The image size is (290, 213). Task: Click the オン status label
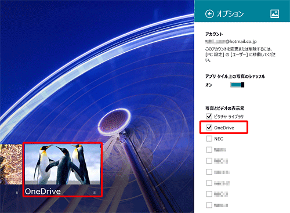(x=209, y=85)
